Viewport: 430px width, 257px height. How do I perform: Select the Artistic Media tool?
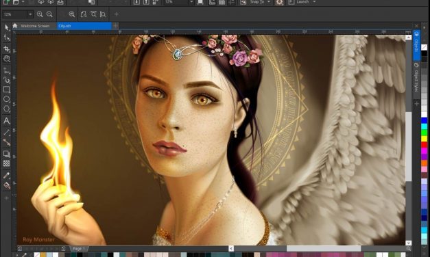coord(7,80)
